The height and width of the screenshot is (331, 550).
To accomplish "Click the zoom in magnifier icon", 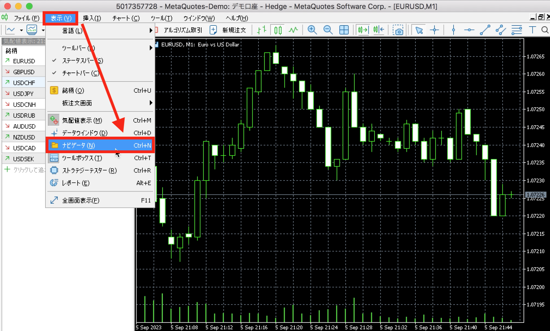I will (312, 30).
